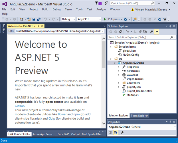
Task: Toggle auto-hide pin on Properties panel
Action: point(170,122)
